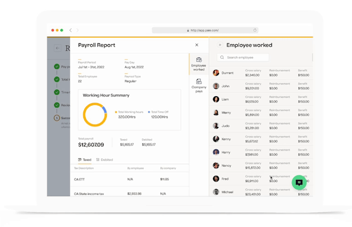Select the Taxed tab

tap(85, 160)
